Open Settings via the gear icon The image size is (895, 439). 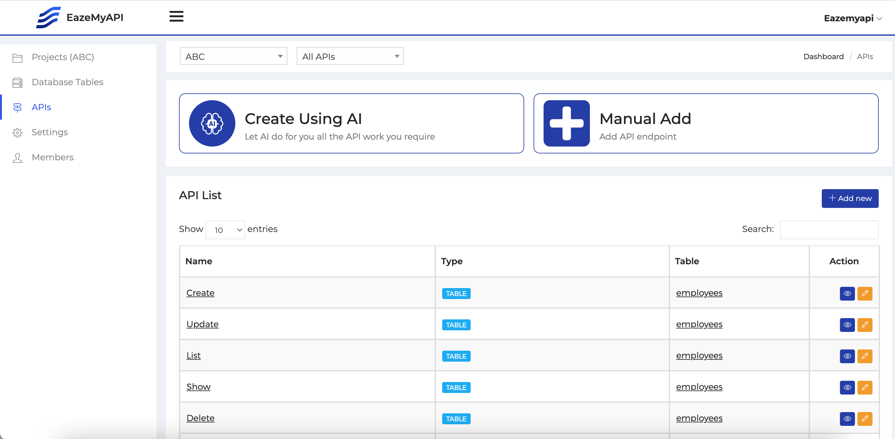point(18,132)
